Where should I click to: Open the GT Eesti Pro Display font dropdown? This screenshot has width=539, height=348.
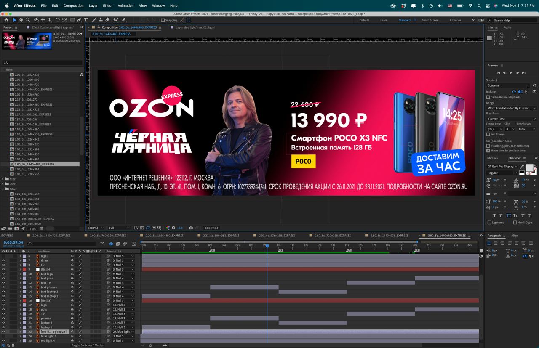(502, 167)
